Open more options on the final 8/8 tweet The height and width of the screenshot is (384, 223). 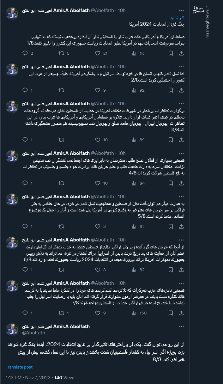[181, 326]
